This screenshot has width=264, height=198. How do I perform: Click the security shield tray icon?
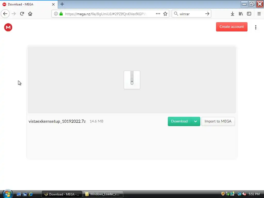[x=223, y=194]
